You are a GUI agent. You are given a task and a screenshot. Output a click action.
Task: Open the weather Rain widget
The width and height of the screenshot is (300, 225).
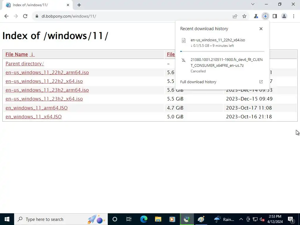(224, 219)
